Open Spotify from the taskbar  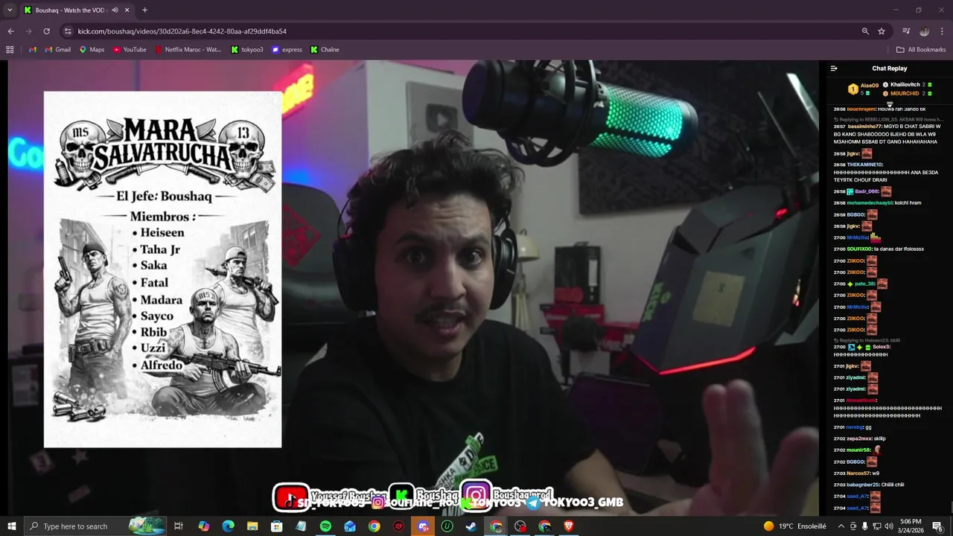click(x=325, y=526)
